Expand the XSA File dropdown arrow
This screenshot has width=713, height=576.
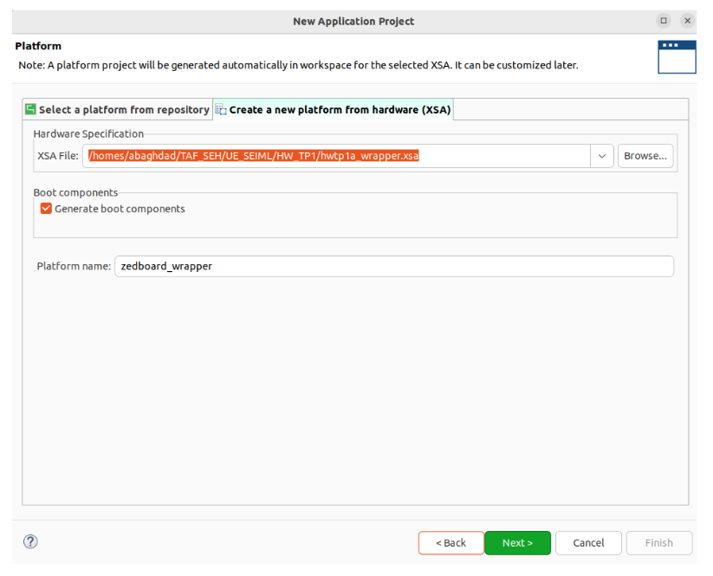point(601,156)
